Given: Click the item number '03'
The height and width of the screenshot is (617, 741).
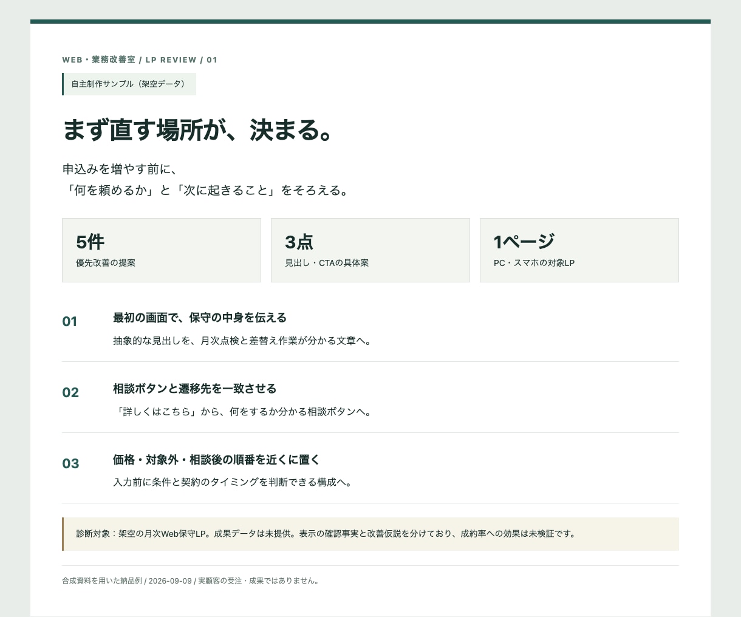Looking at the screenshot, I should 70,464.
